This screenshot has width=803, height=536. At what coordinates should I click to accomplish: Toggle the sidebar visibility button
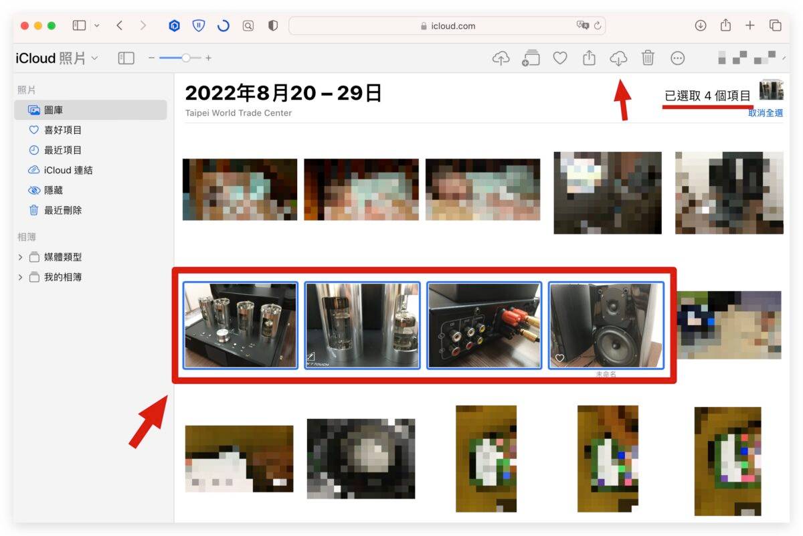coord(126,58)
